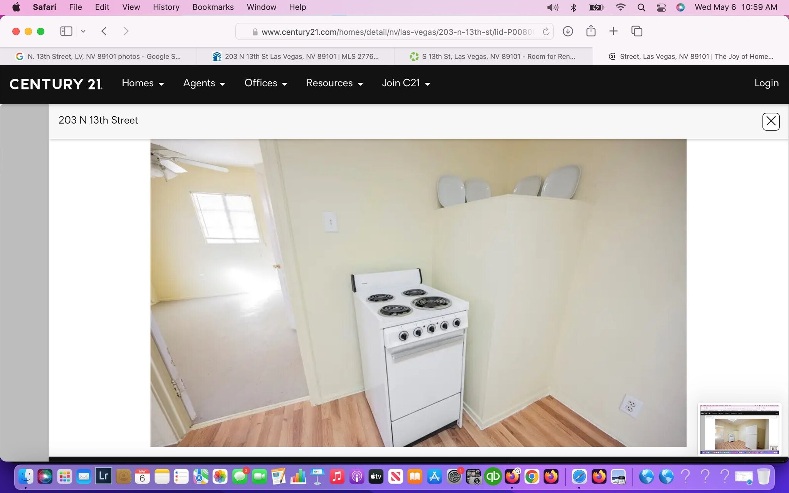789x493 pixels.
Task: Switch to the MLS 2776 listing tab
Action: tap(295, 56)
